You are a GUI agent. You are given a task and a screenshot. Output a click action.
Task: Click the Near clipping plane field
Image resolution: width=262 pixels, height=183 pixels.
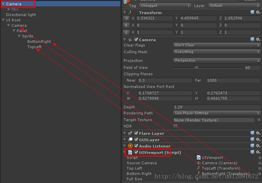(165, 80)
